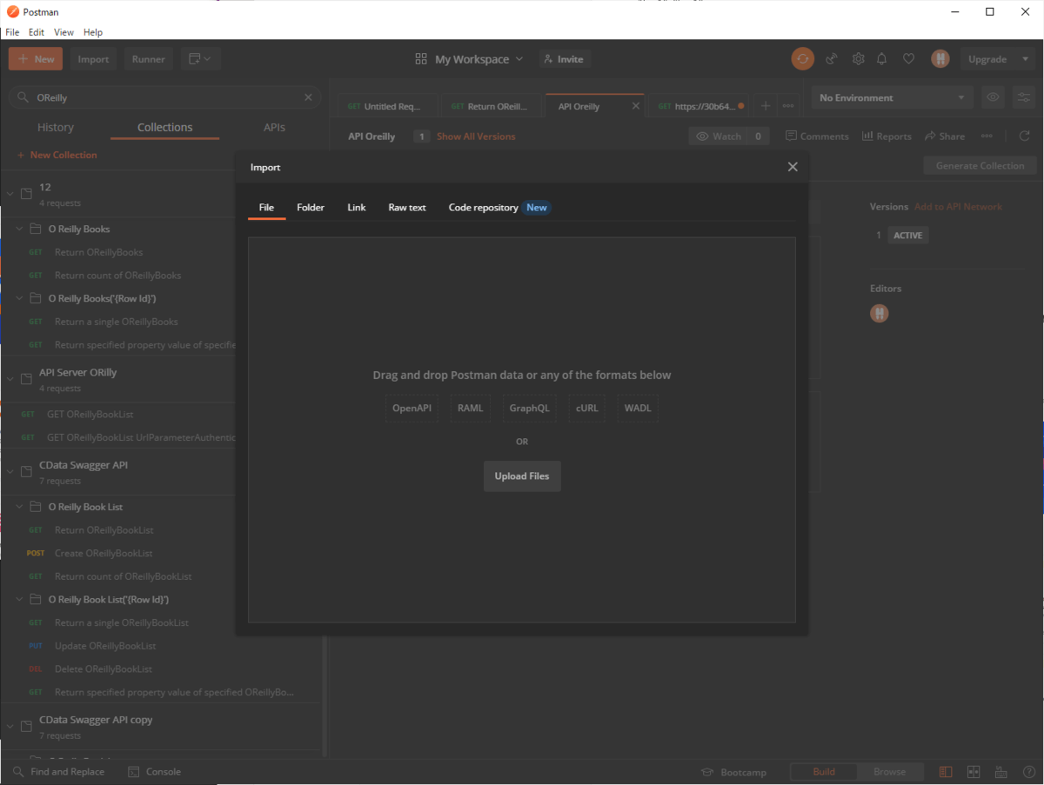Switch to the Link import tab

point(357,208)
